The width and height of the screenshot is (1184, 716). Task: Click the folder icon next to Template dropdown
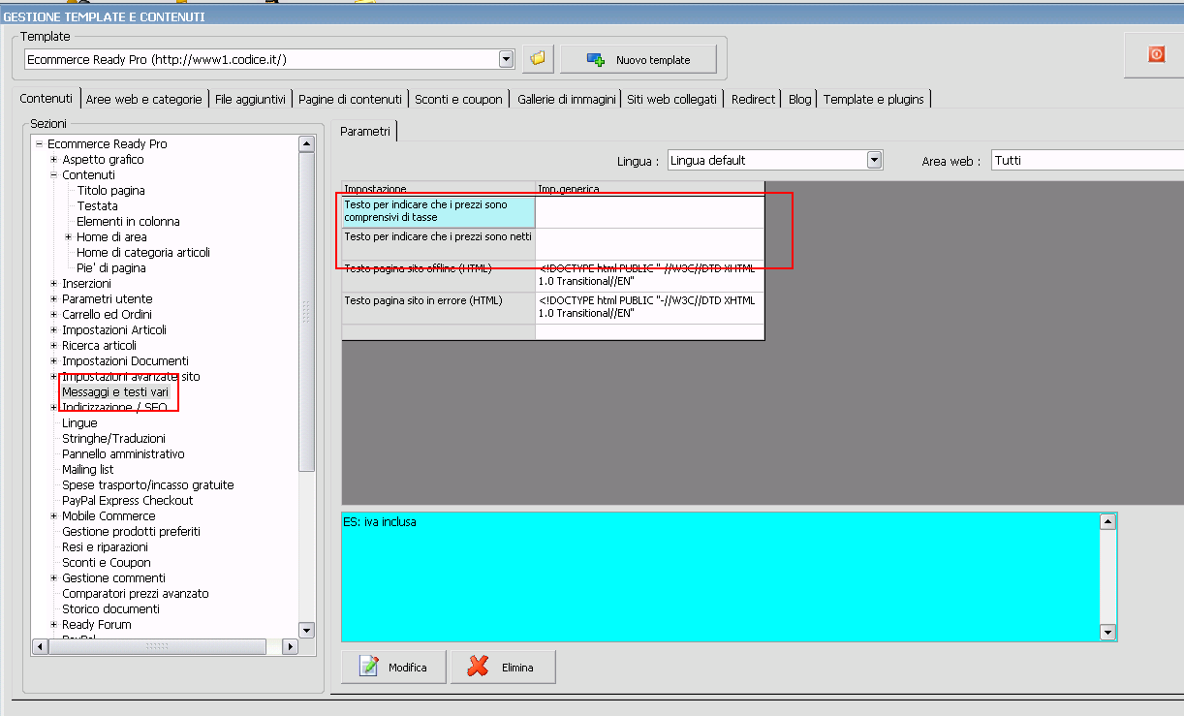tap(537, 59)
